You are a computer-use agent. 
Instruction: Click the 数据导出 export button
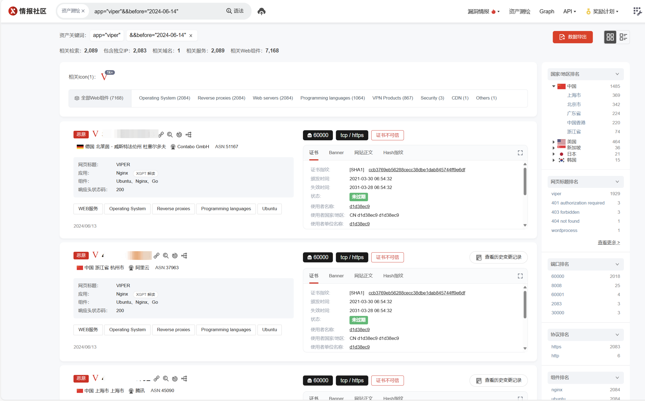tap(573, 37)
